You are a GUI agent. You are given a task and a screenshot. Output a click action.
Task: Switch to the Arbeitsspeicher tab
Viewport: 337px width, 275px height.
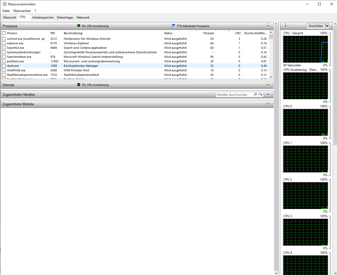click(43, 18)
